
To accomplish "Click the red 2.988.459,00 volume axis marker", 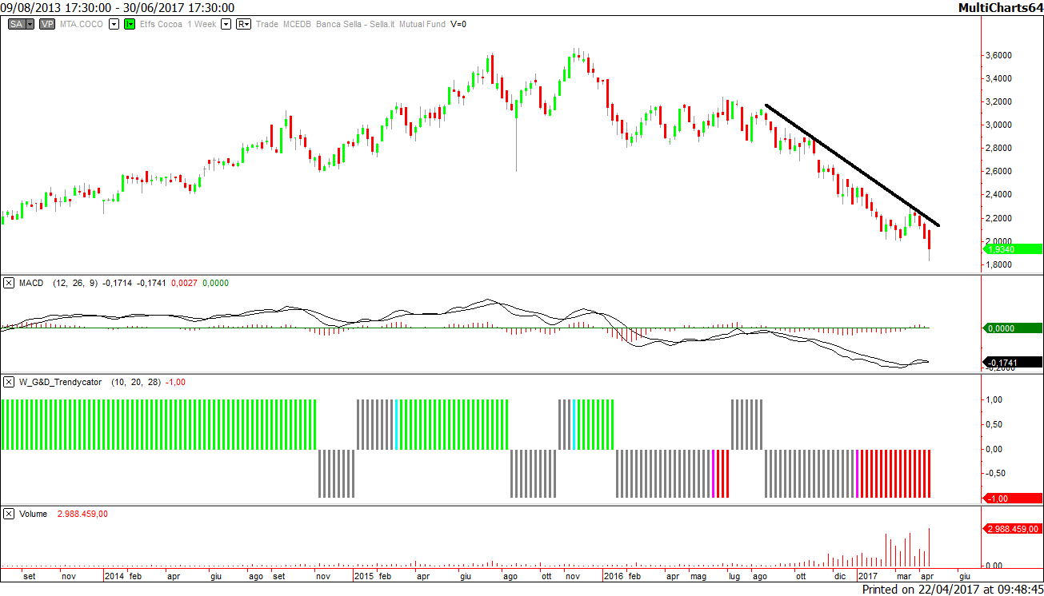I will [1013, 529].
